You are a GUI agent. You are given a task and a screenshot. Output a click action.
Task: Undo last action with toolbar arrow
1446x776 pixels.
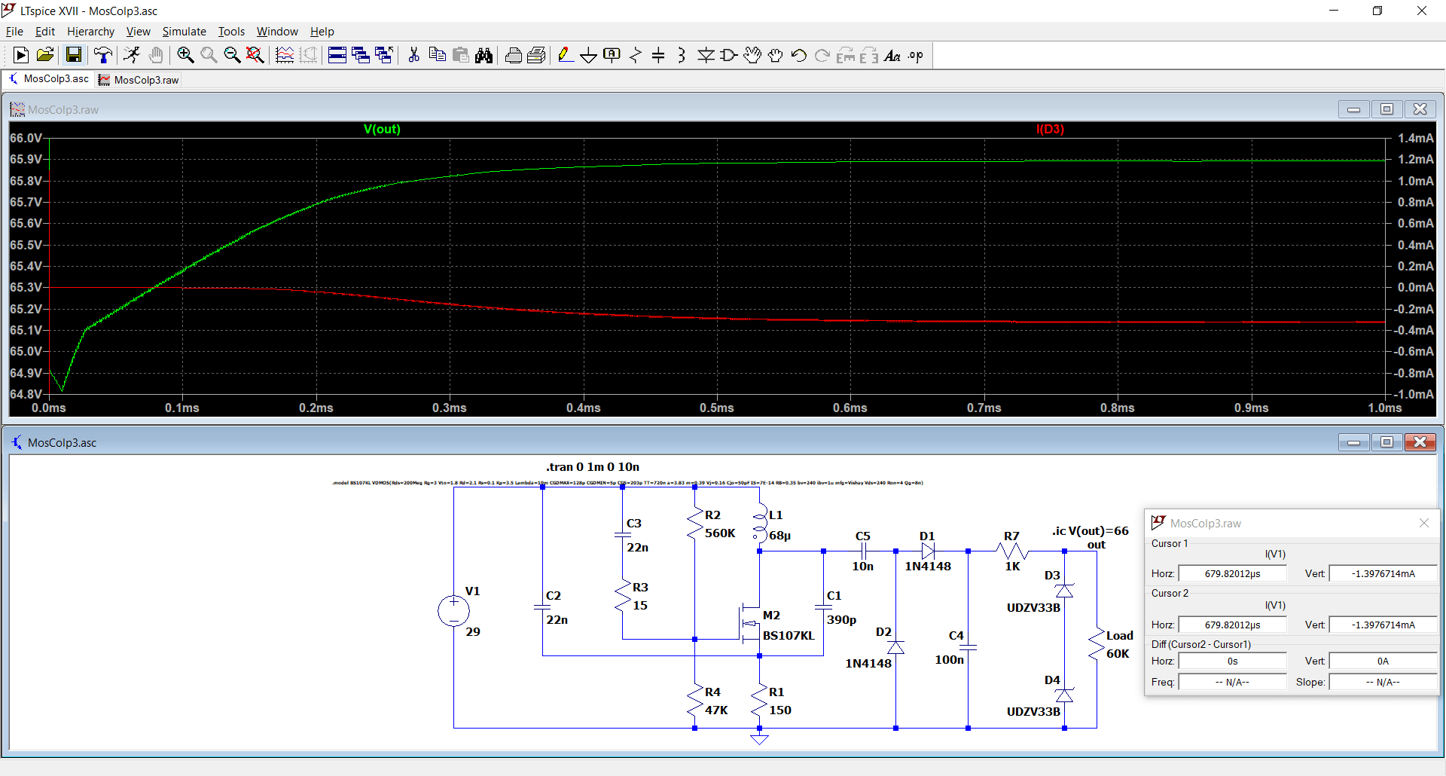[x=799, y=55]
